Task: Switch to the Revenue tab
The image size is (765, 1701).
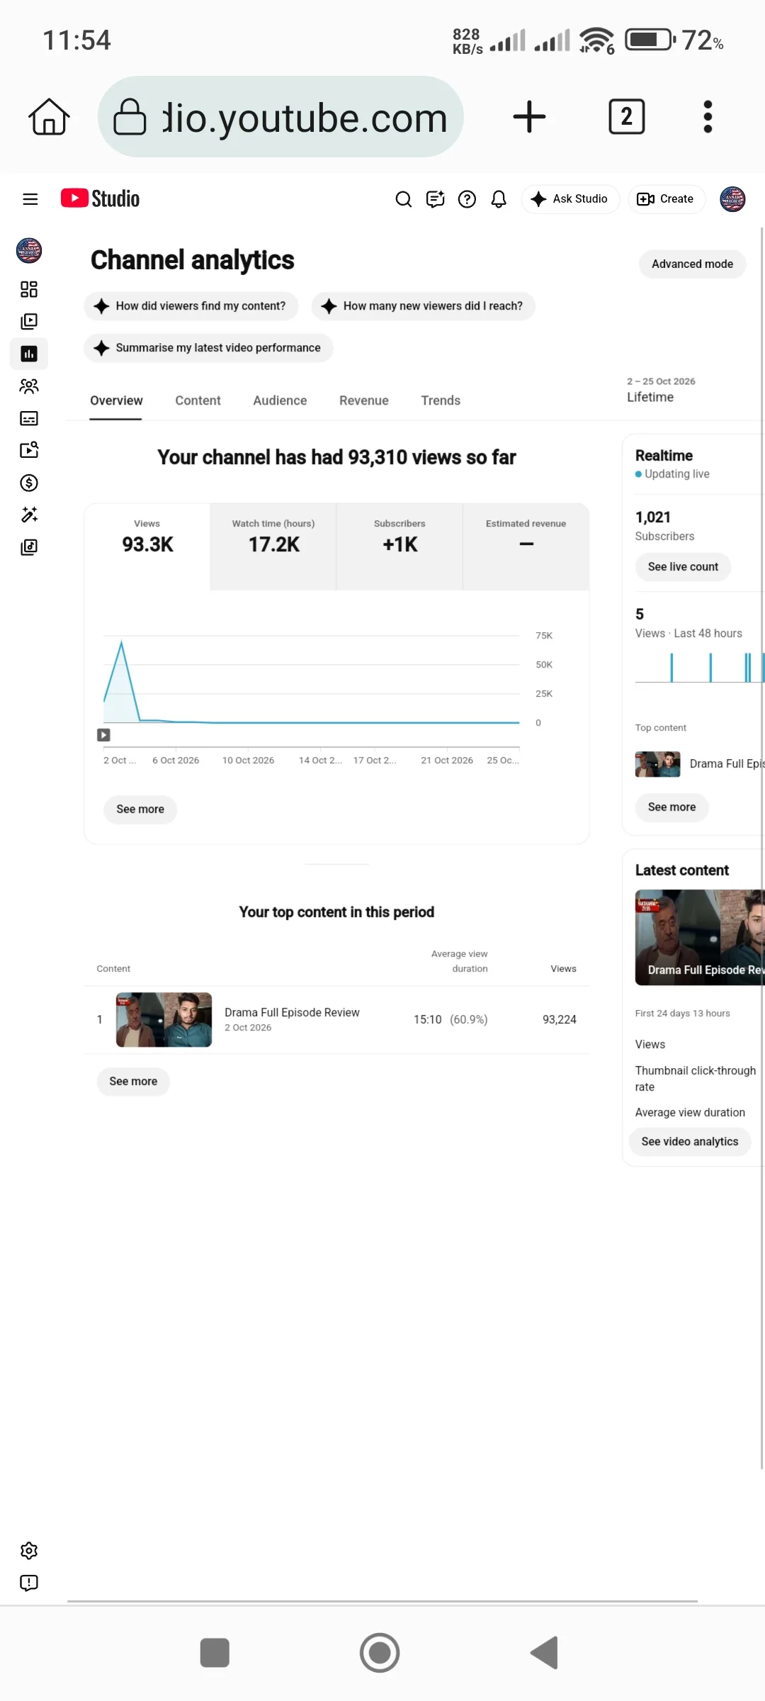Action: click(364, 400)
